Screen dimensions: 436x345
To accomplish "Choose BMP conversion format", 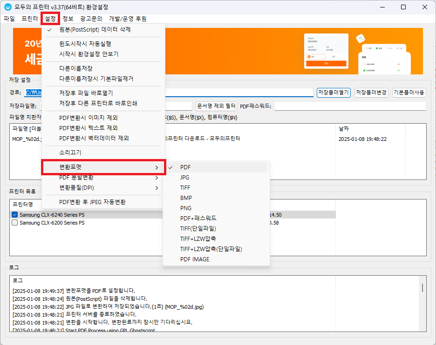I will click(216, 198).
